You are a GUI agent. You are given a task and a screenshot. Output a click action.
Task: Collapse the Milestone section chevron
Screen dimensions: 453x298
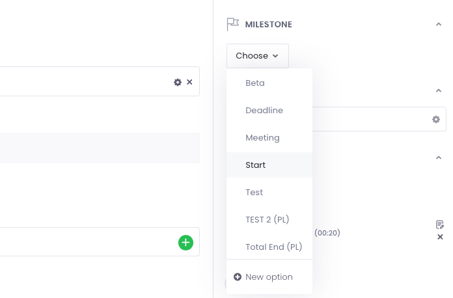coord(439,24)
